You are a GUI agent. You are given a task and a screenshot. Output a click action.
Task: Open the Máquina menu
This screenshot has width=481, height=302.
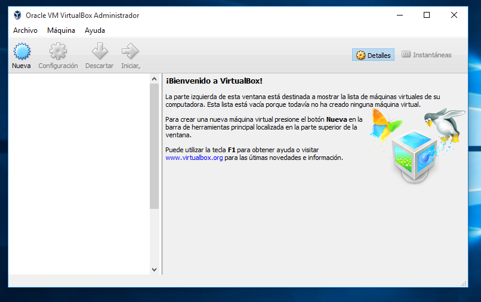click(61, 30)
